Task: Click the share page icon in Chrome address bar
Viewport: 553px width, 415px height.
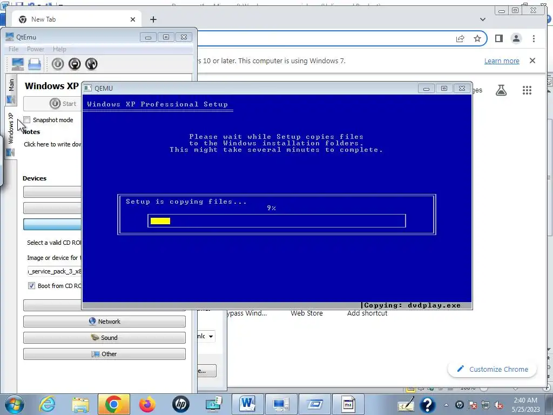Action: (x=460, y=38)
